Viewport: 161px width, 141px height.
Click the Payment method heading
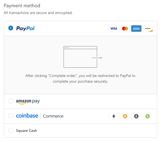(x=22, y=5)
